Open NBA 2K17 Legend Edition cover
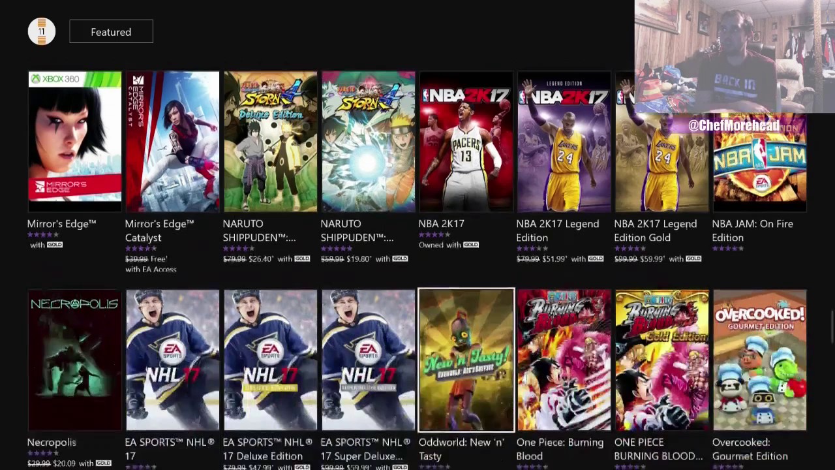 pyautogui.click(x=564, y=142)
